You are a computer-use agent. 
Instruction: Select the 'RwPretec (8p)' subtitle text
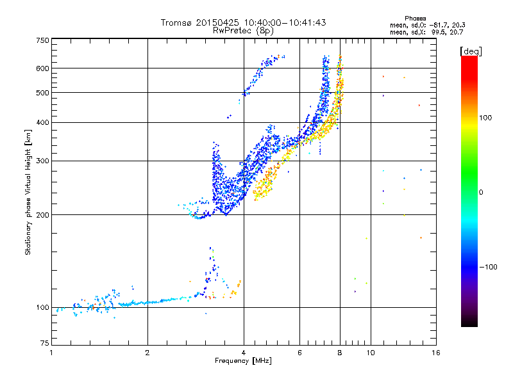[x=243, y=31]
